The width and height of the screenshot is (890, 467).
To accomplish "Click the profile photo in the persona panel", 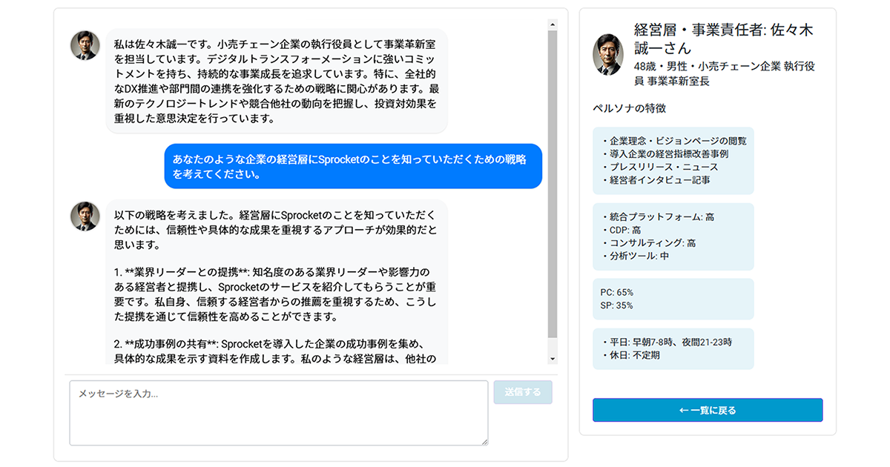I will (608, 54).
